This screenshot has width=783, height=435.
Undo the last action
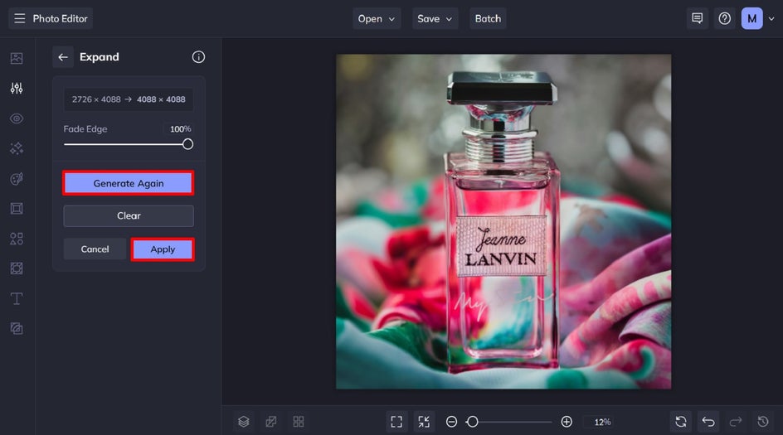[708, 422]
